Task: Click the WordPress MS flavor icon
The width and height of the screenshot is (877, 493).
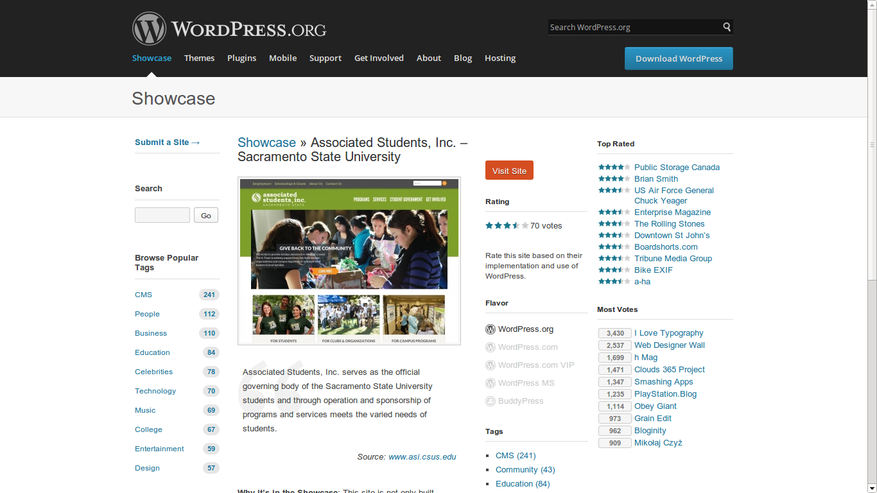Action: tap(491, 383)
